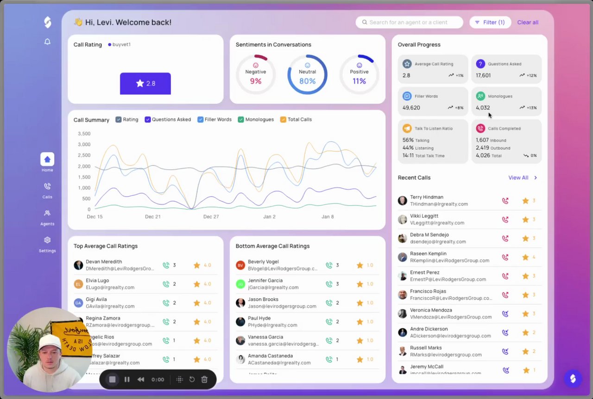Click the Monologues icon
This screenshot has width=593, height=399.
tap(480, 96)
